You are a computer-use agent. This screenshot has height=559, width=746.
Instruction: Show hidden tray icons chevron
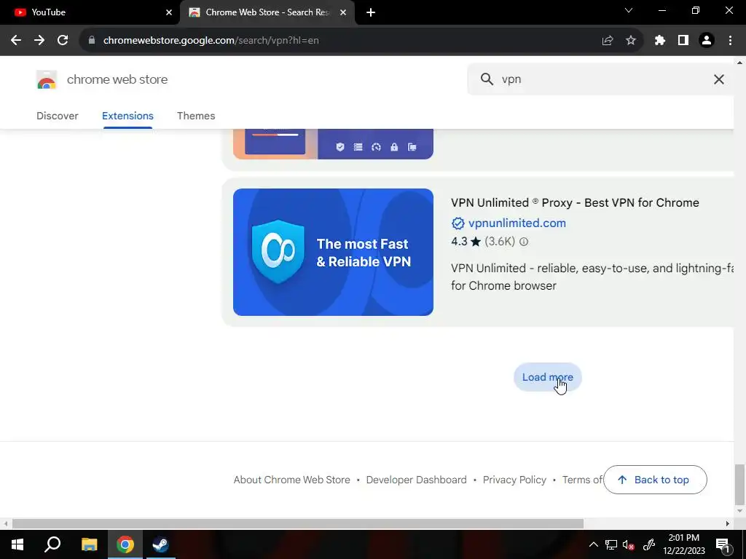[x=593, y=544]
